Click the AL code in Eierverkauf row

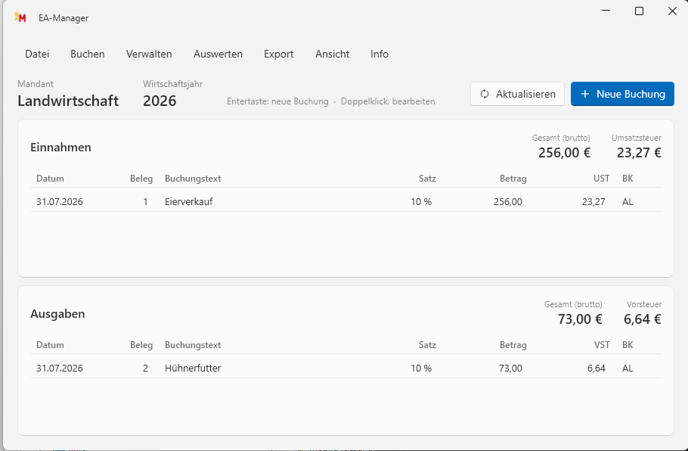pos(628,202)
